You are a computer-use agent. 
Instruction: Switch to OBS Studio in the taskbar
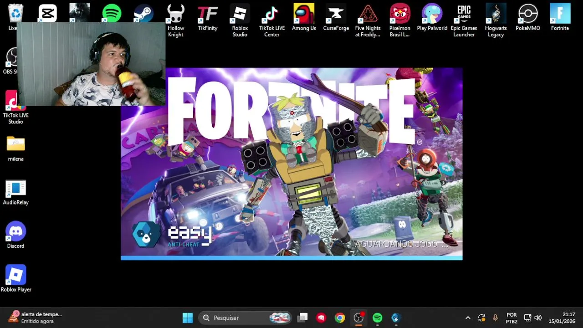coord(358,318)
